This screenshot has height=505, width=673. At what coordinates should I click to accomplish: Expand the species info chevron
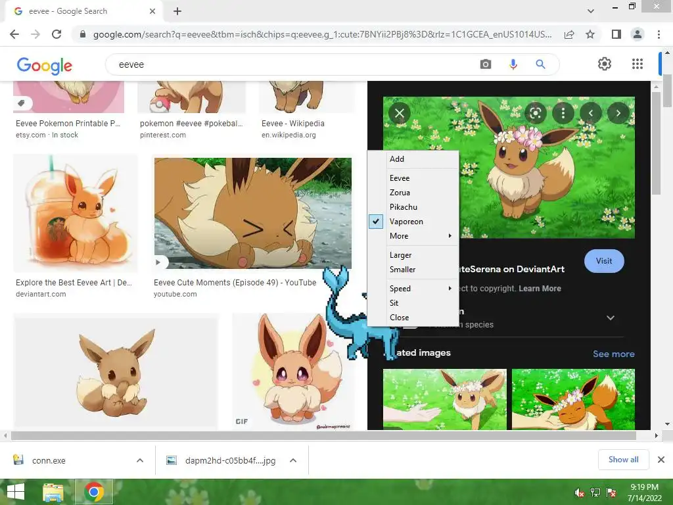(x=611, y=318)
